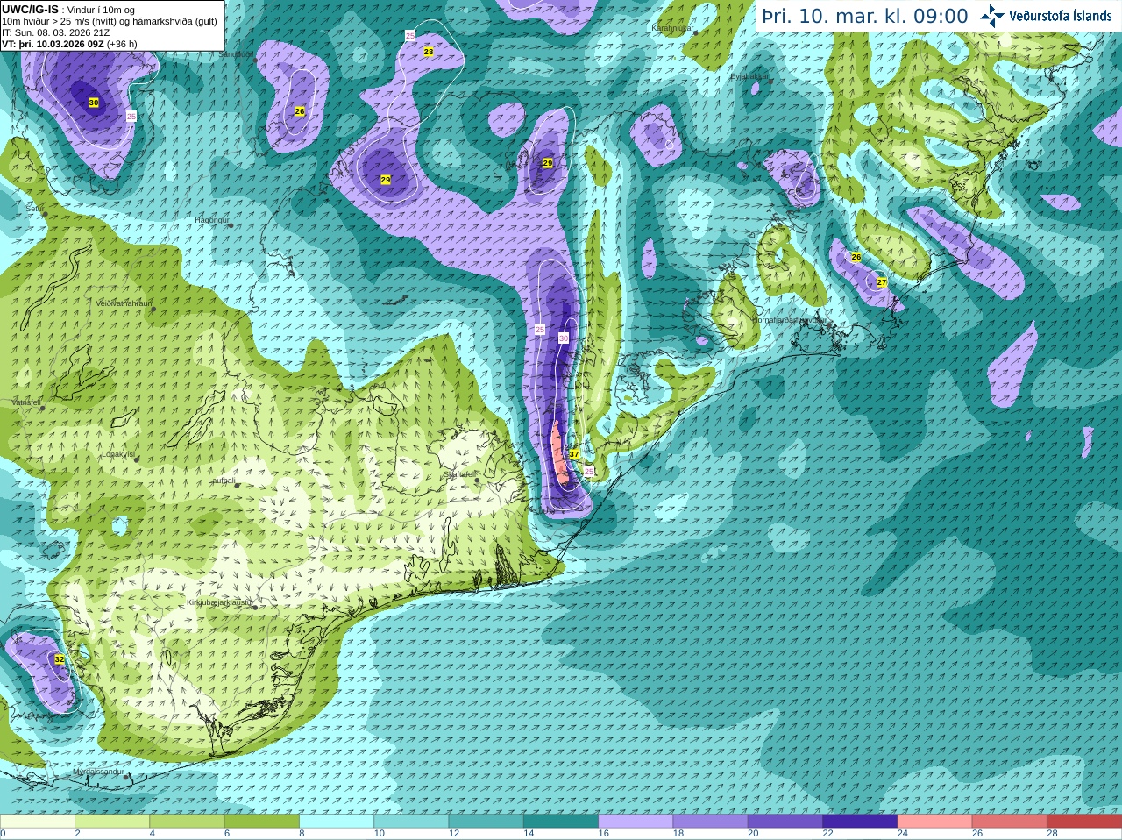Click the 10–12 m/s legend color swatch

coord(411,822)
